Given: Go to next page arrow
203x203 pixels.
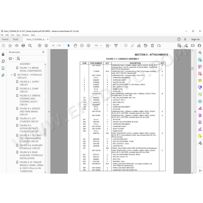Looking at the screenshot, I should pos(46,46).
